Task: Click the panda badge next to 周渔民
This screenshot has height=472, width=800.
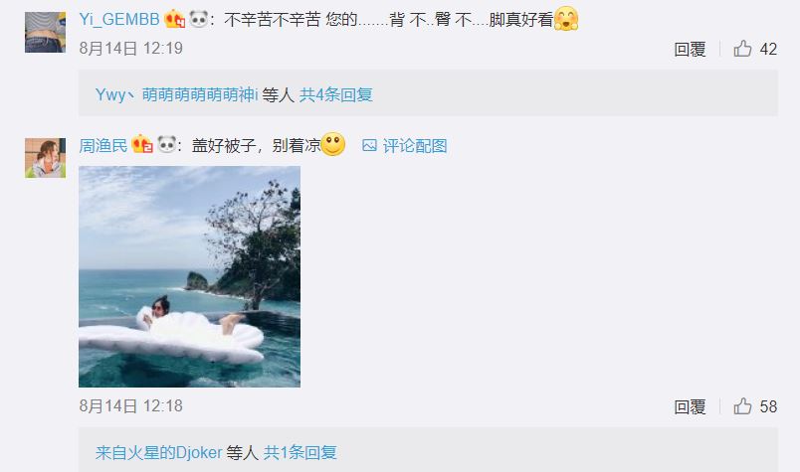Action: click(x=167, y=145)
